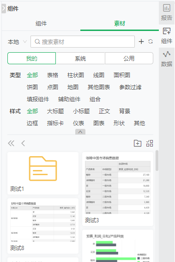Image resolution: width=175 pixels, height=262 pixels.
Task: Open the 数据 sidebar panel
Action: click(x=167, y=59)
